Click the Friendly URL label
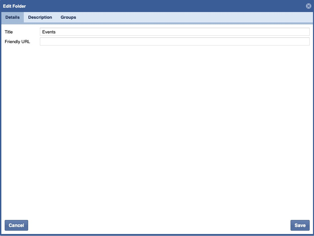This screenshot has width=314, height=236. point(17,42)
